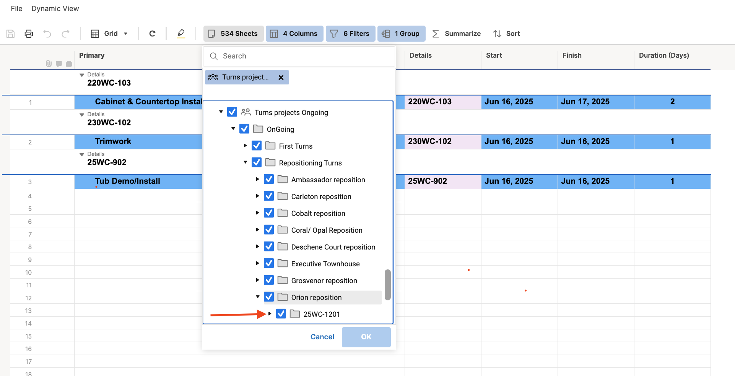Click the sheet picker scrollbar thumb
The height and width of the screenshot is (376, 735).
pos(388,285)
